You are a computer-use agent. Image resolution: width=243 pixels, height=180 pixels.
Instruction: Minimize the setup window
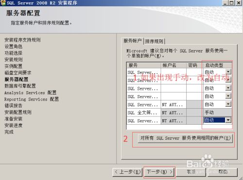(226, 3)
